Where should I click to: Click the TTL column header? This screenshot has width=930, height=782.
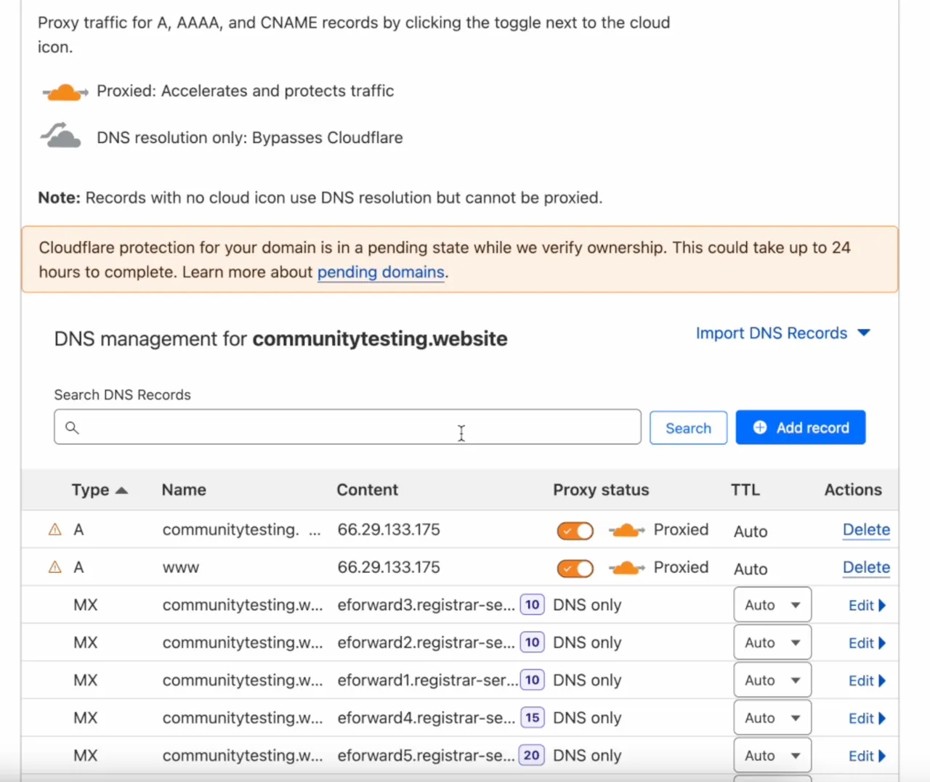click(745, 490)
